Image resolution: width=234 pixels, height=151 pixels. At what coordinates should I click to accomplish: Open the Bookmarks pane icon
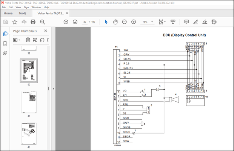5,44
